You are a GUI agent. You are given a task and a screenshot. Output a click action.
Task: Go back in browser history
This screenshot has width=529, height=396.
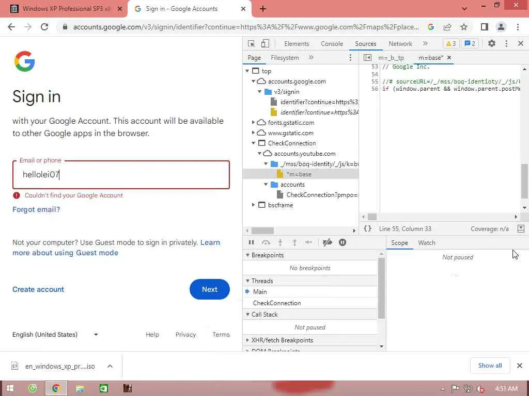11,27
